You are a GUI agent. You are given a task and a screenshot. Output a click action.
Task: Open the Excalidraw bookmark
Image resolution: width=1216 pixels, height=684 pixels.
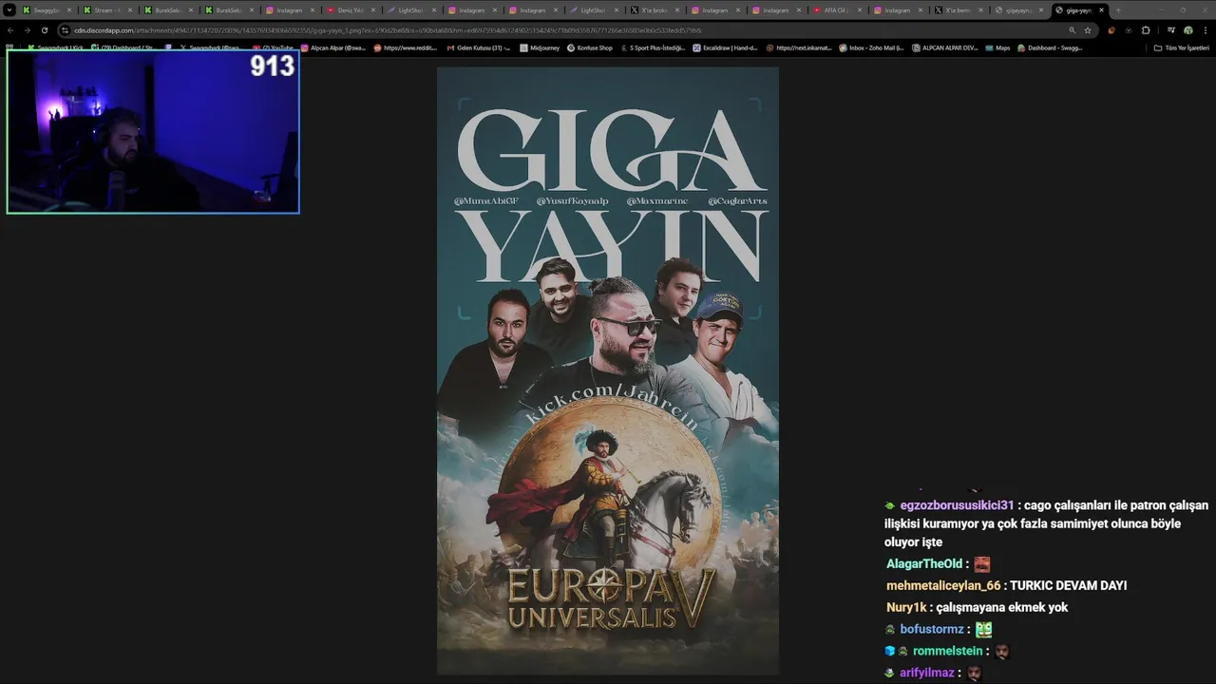[x=726, y=47]
